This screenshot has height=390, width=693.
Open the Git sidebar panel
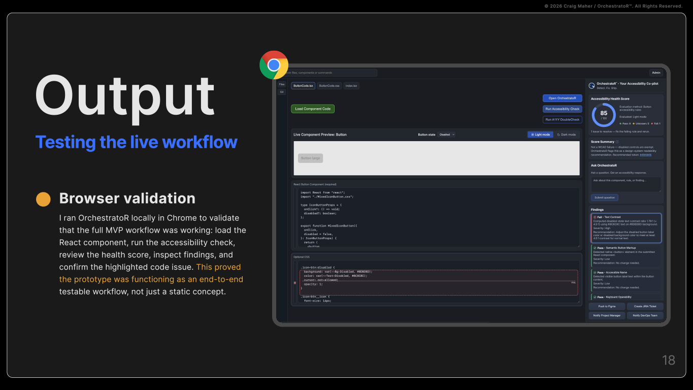282,92
